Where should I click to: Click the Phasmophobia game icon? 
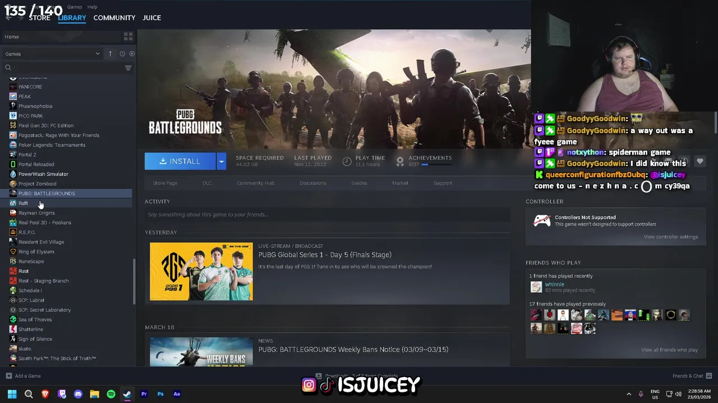(13, 106)
